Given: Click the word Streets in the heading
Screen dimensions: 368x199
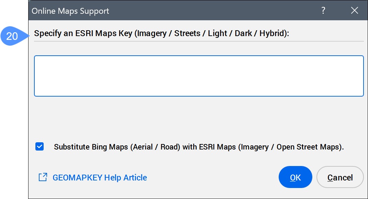Looking at the screenshot, I should tap(187, 34).
